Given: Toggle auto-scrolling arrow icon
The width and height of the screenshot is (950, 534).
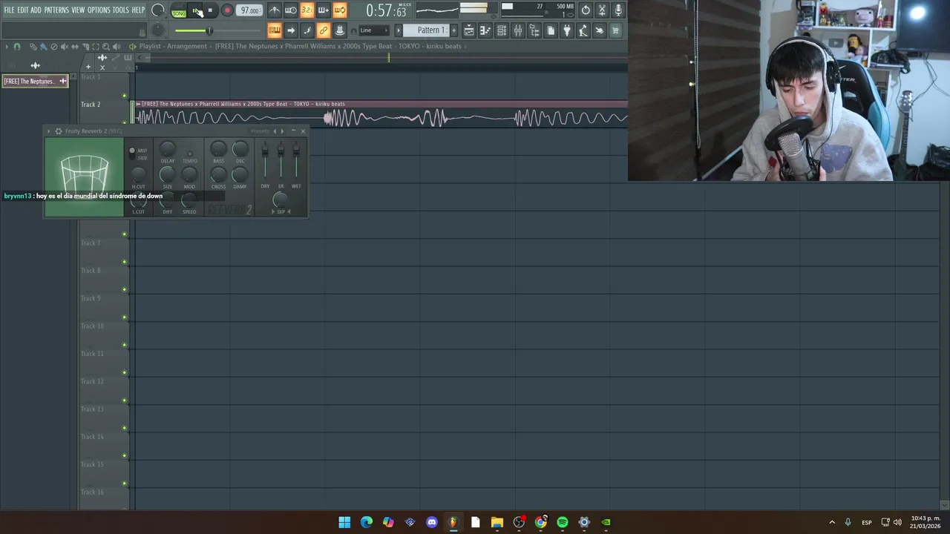Looking at the screenshot, I should [291, 30].
